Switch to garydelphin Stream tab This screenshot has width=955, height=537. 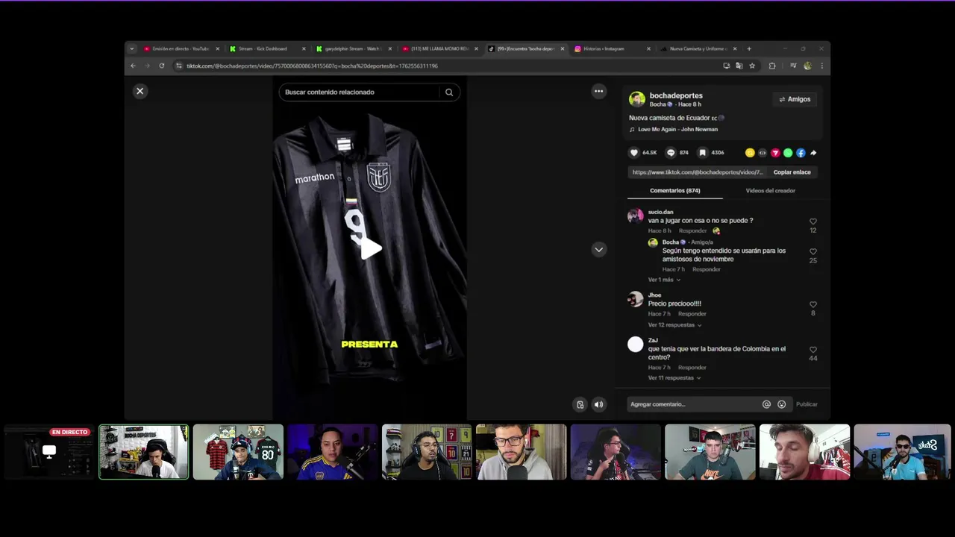(x=354, y=49)
